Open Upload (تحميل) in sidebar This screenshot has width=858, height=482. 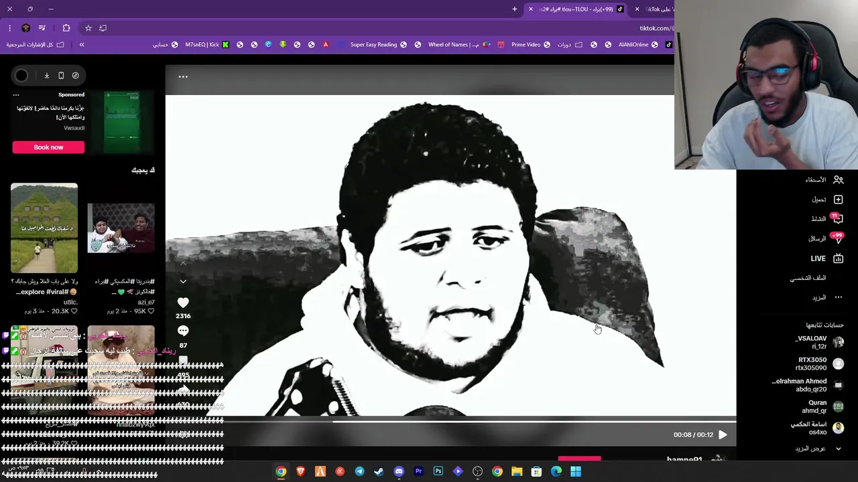coord(827,199)
